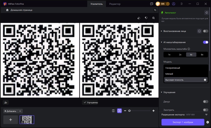Image resolution: width=211 pixels, height=128 pixels.
Task: Click the zoom slider handle
Action: click(129, 111)
